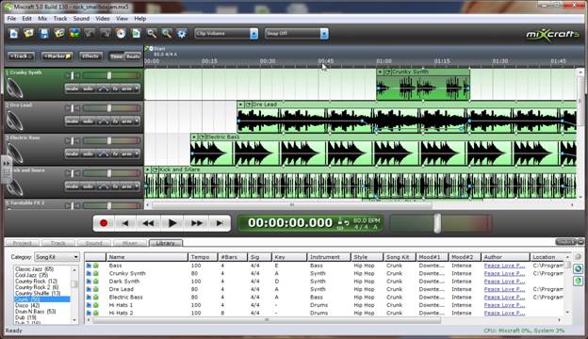Click the play triangle on Kick and Snare clip
588x339 pixels.
pos(148,169)
